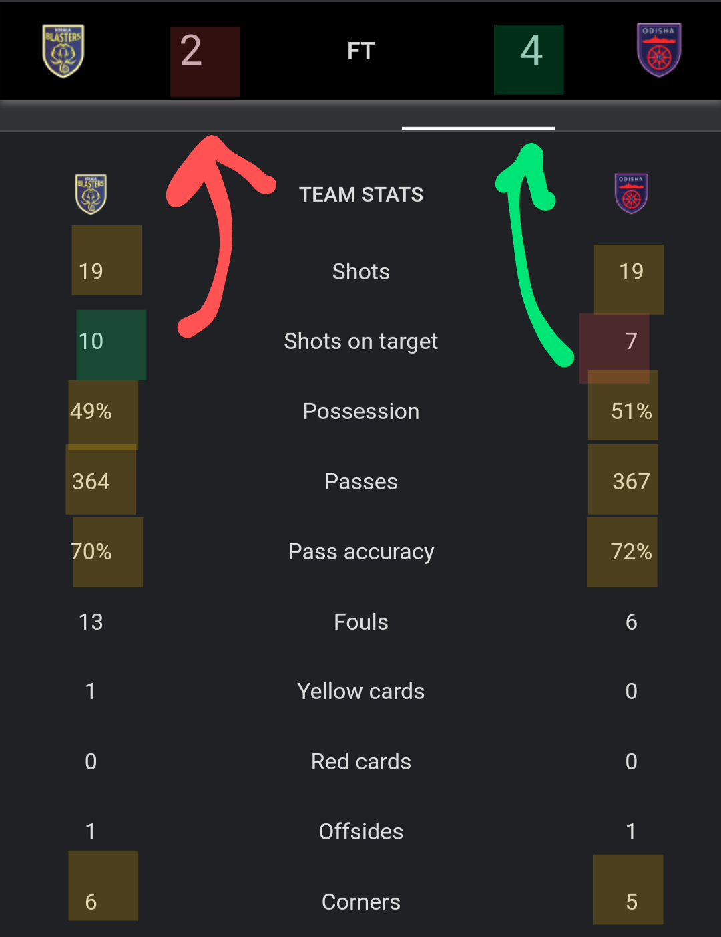Click Kerala's 49% possession value
The image size is (721, 937).
(91, 412)
